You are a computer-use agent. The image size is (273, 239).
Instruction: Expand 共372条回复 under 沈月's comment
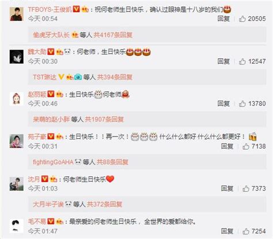[104, 204]
